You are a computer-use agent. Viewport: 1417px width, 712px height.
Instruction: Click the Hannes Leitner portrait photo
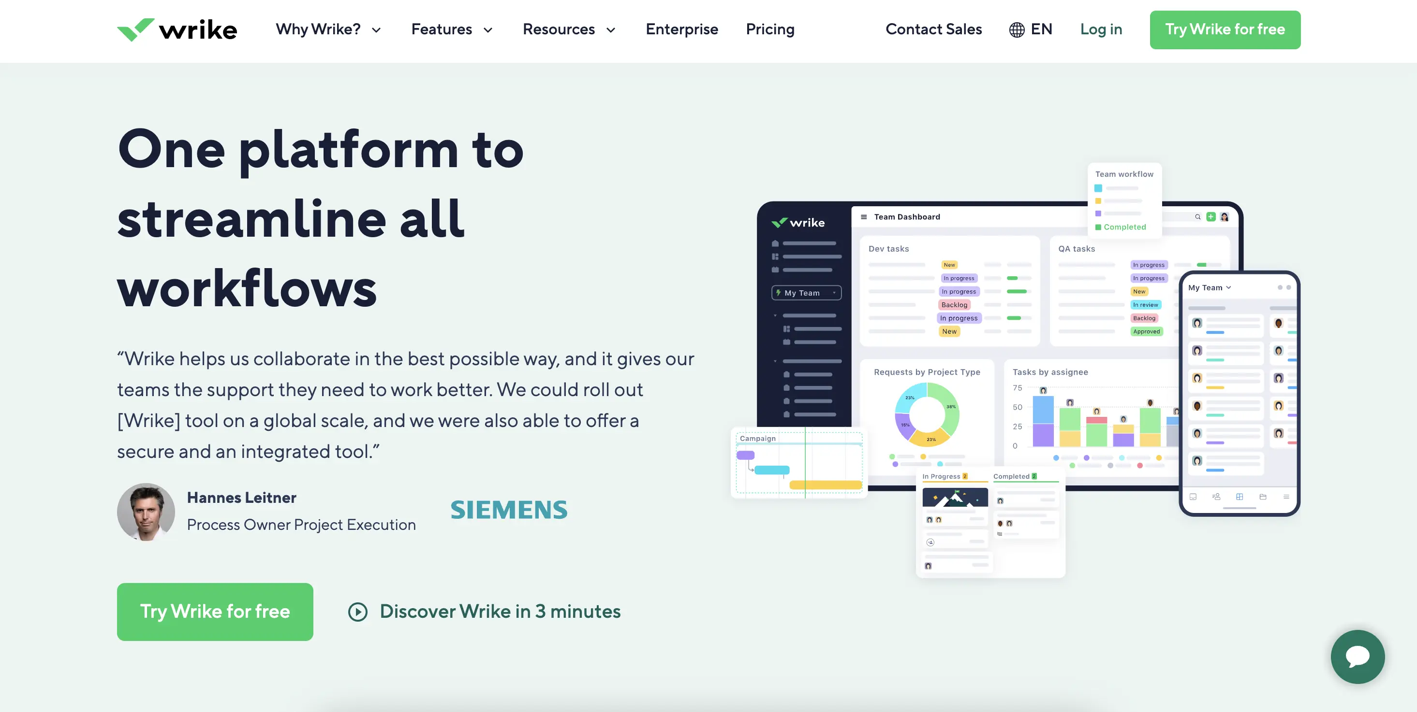coord(146,512)
